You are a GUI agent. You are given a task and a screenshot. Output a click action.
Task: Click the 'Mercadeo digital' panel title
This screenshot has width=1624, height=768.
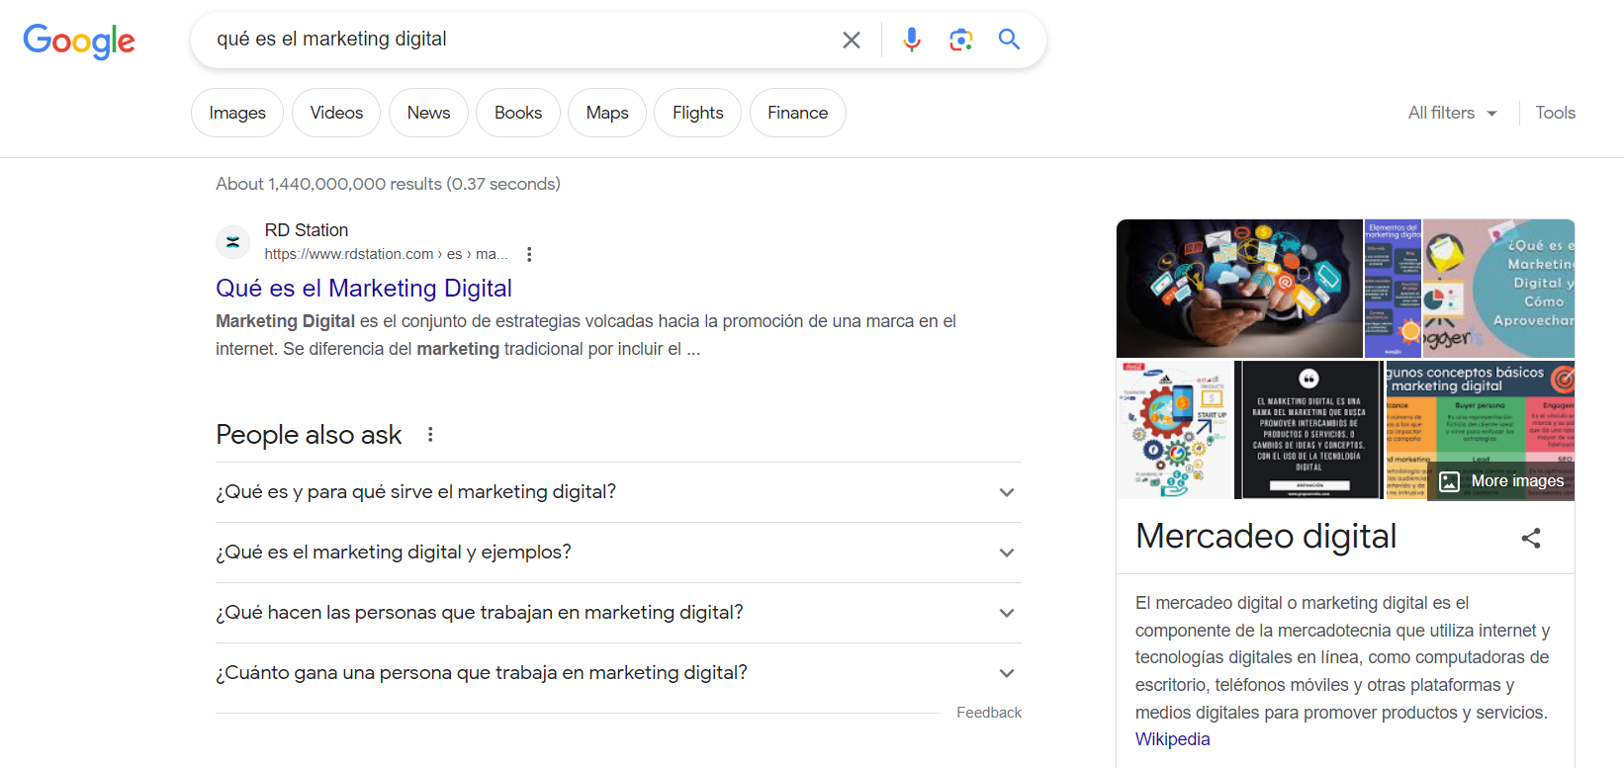[1266, 536]
